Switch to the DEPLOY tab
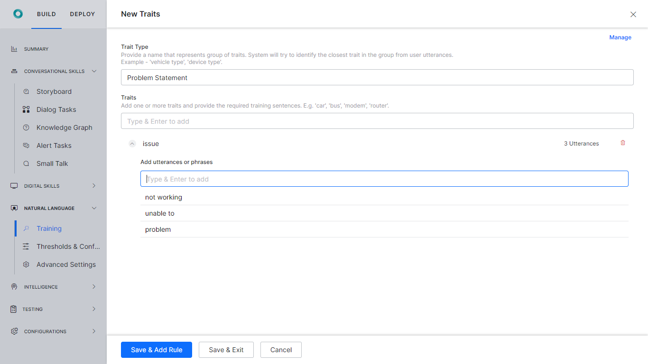 coord(82,14)
